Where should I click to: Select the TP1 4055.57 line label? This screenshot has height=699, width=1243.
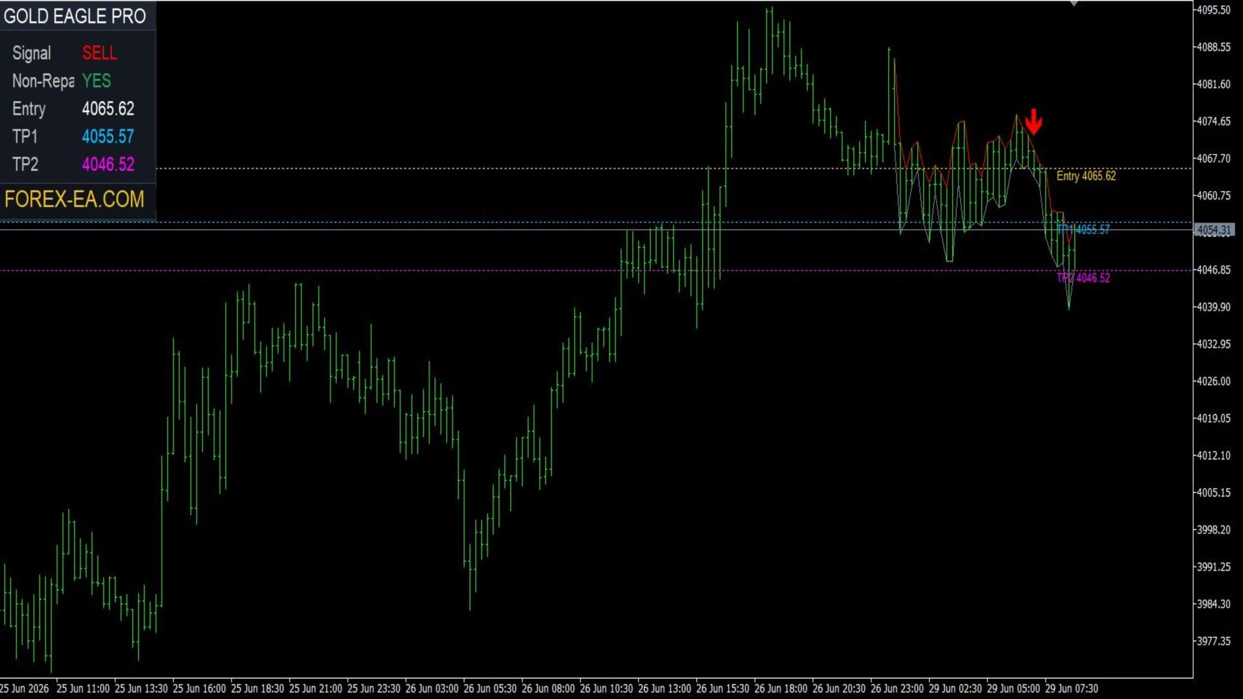[x=1083, y=229]
